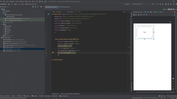Toggle view options eye icon in preview
The height and width of the screenshot is (99, 177).
(134, 15)
